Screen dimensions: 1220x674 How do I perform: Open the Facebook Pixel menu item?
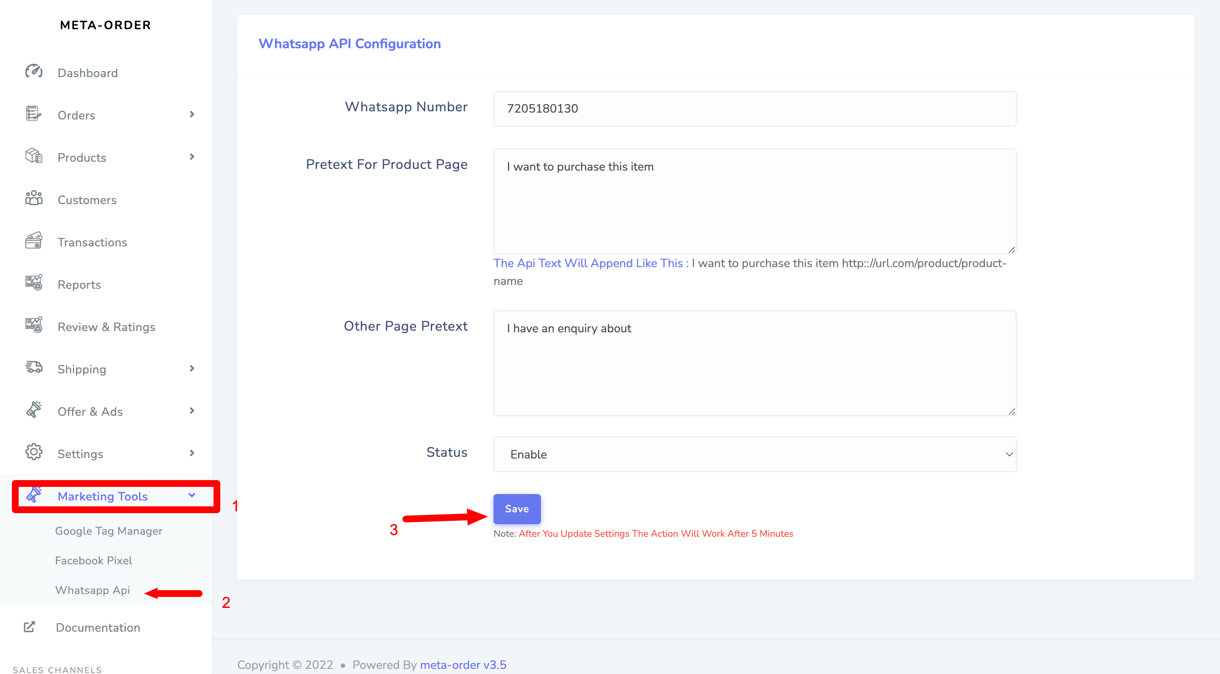click(93, 561)
